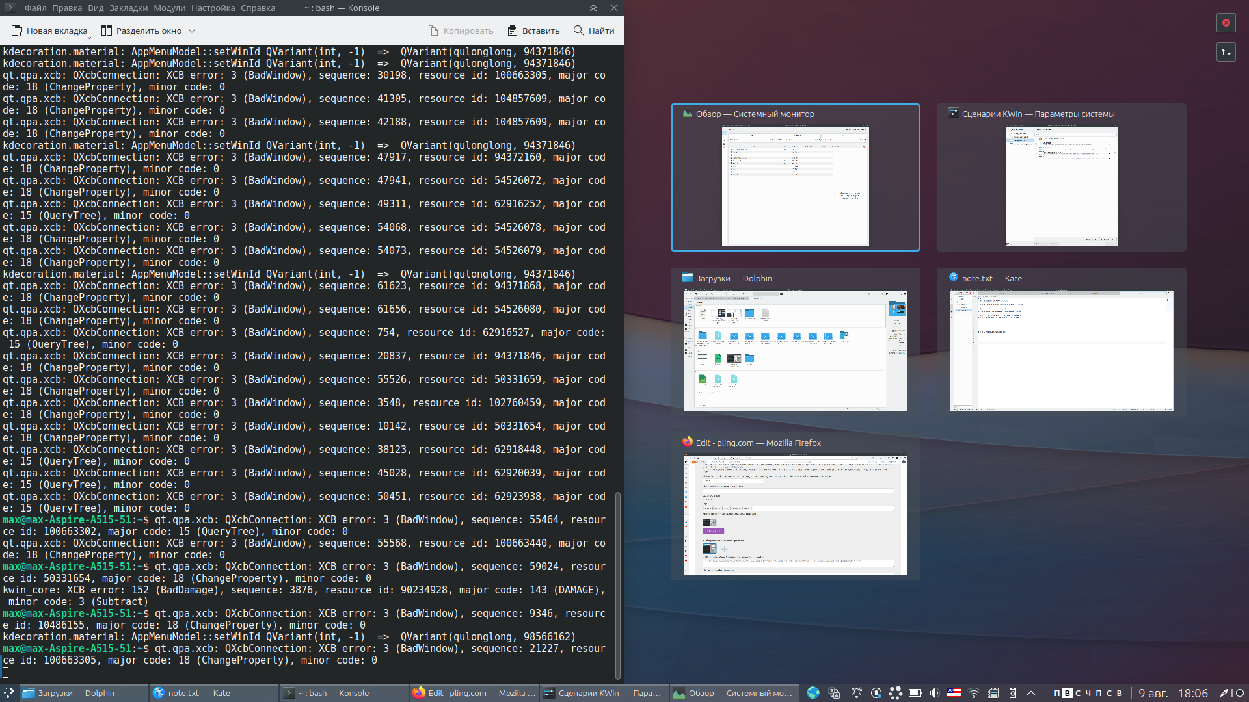The width and height of the screenshot is (1249, 702).
Task: Click the Find magnifier icon
Action: pos(578,31)
